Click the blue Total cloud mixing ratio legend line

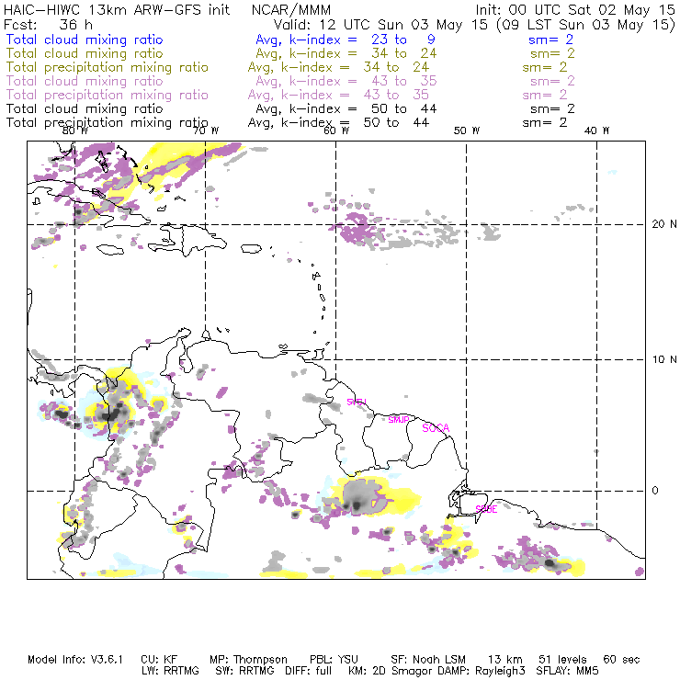[85, 40]
